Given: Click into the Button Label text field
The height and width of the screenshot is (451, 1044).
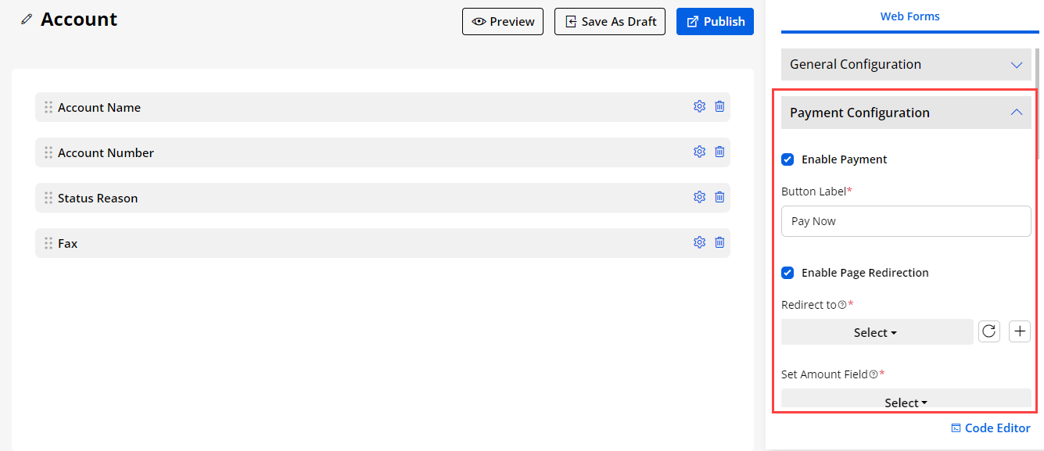Looking at the screenshot, I should (906, 221).
